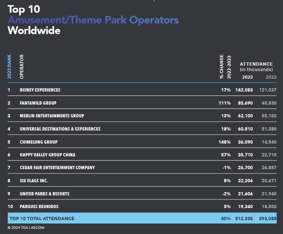
Task: Select 'HAPPY VALLEY GROUP CHINA' name
Action: [47, 155]
